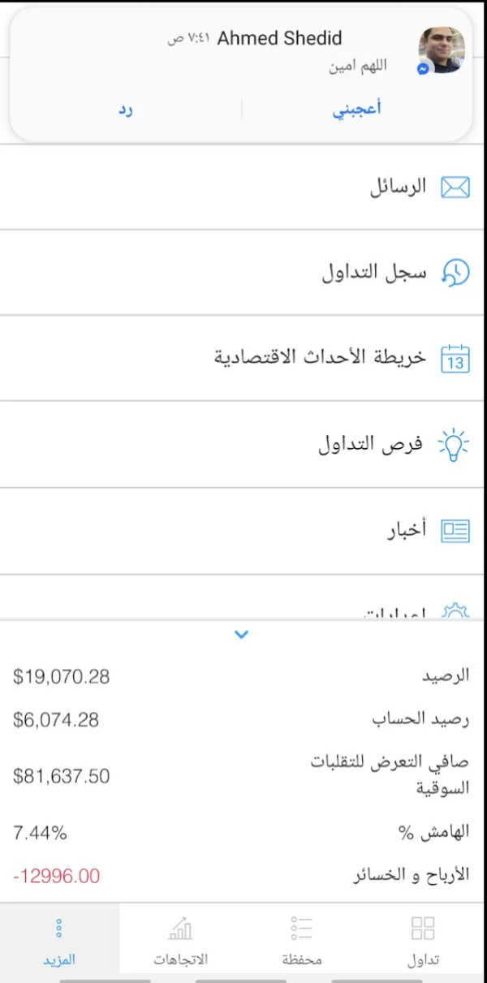Click the profit and loss value -12996.00
Viewport: 487px width, 983px height.
[57, 876]
